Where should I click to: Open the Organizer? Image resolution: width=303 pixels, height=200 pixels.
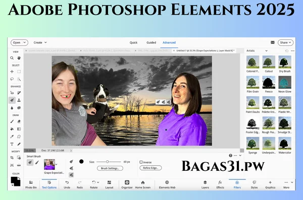coord(127,184)
